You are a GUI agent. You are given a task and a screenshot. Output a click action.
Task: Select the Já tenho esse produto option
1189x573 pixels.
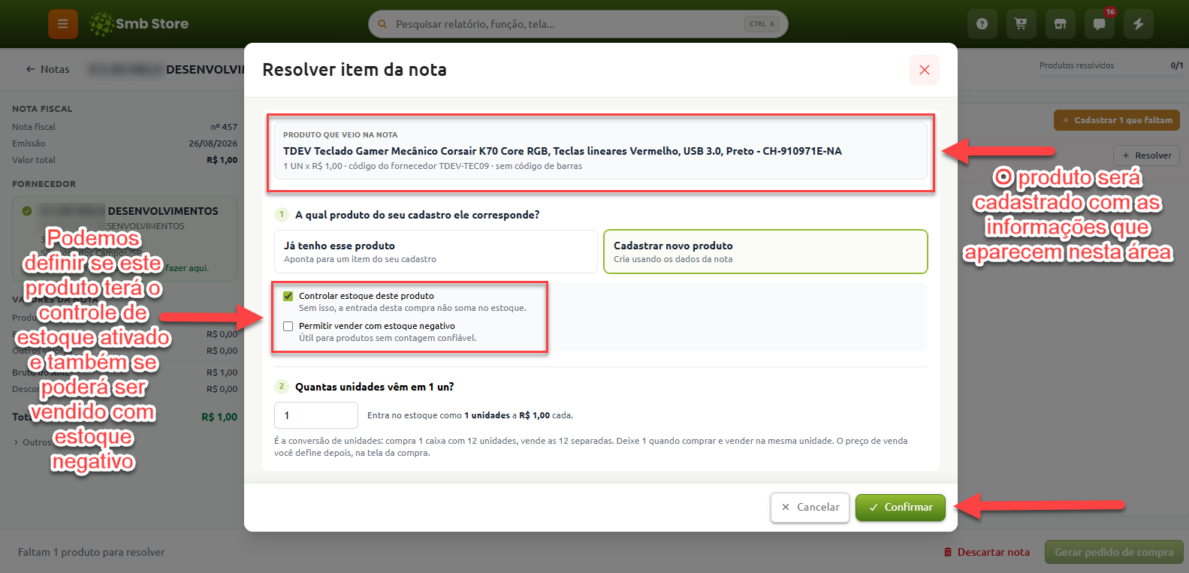point(436,252)
